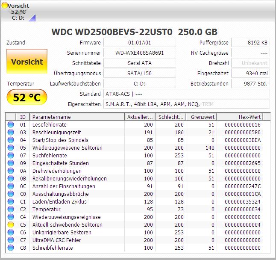Image resolution: width=276 pixels, height=260 pixels.
Task: Click the Parametername column header
Action: (x=77, y=117)
